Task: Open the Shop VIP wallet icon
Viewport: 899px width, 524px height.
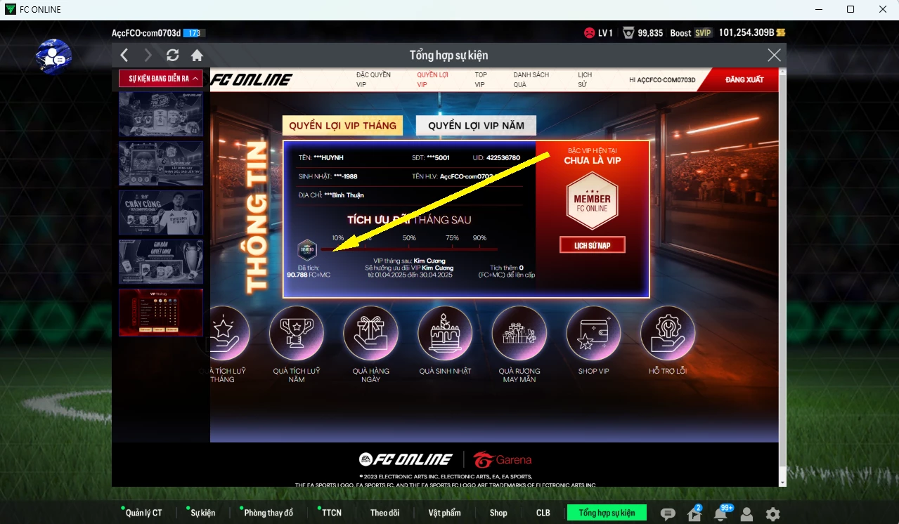Action: [594, 333]
